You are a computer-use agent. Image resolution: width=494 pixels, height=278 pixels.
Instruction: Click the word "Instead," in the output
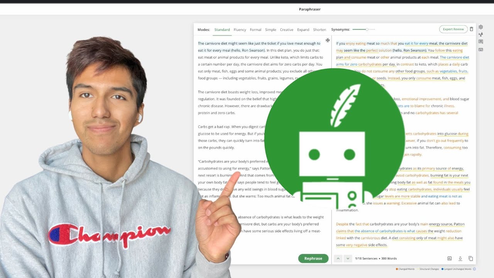click(x=394, y=78)
